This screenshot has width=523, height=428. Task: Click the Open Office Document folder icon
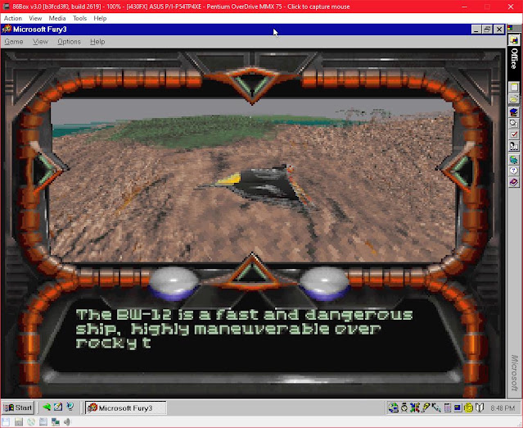click(514, 99)
